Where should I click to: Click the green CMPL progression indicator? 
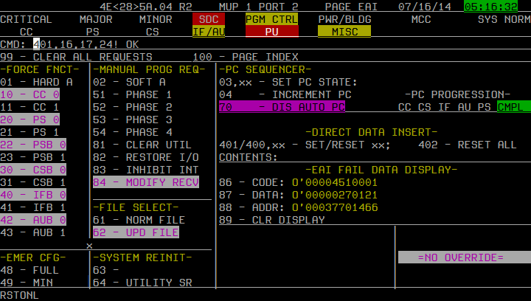click(x=514, y=107)
